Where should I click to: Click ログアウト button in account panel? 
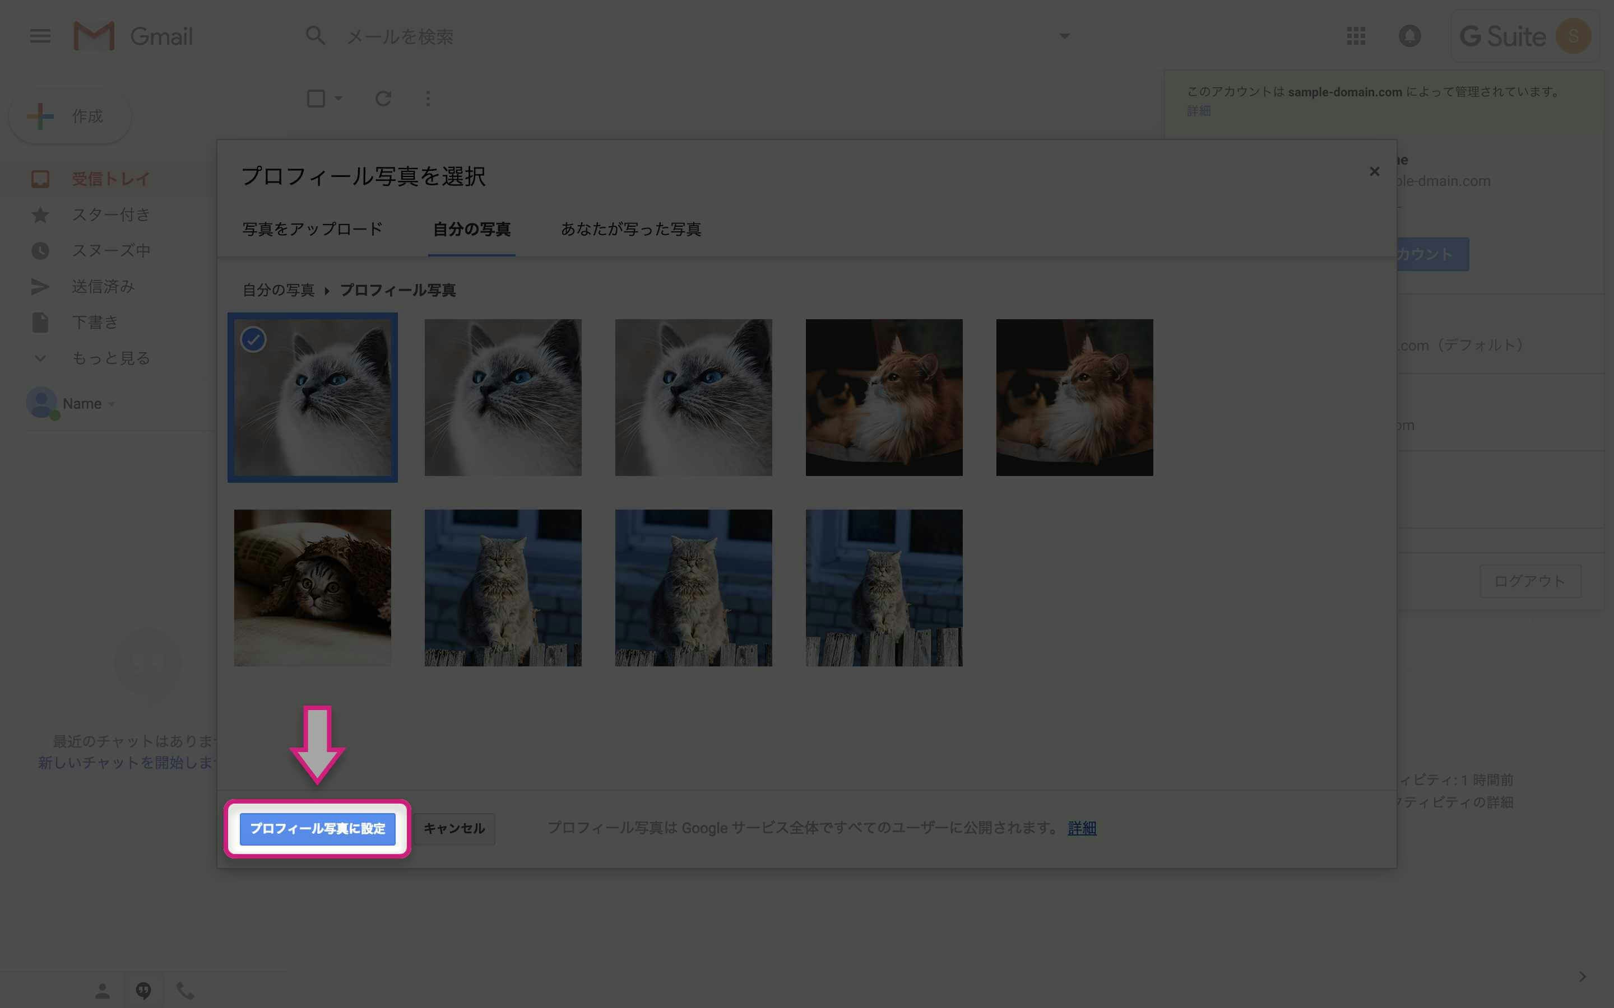click(x=1530, y=581)
